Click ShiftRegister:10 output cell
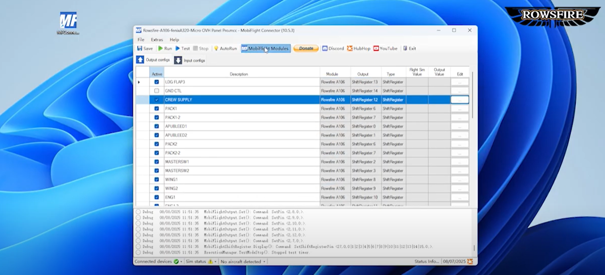The image size is (605, 275). click(x=366, y=198)
